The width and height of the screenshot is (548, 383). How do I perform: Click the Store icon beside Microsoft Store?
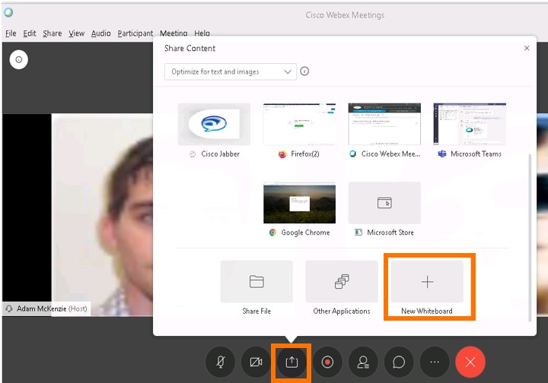point(358,233)
